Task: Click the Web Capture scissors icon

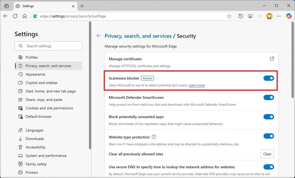Action: pyautogui.click(x=250, y=16)
